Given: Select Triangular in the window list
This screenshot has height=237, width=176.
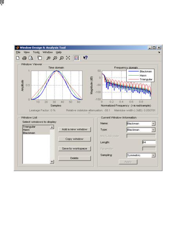Looking at the screenshot, I should click(36, 127).
